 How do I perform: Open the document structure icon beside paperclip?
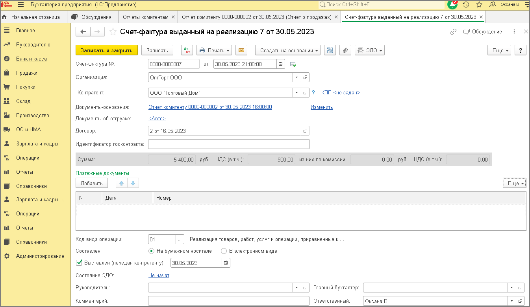click(330, 50)
